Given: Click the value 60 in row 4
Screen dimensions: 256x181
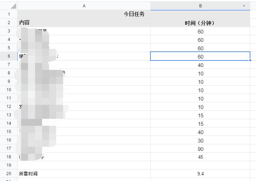Looking at the screenshot, I should pyautogui.click(x=200, y=39).
